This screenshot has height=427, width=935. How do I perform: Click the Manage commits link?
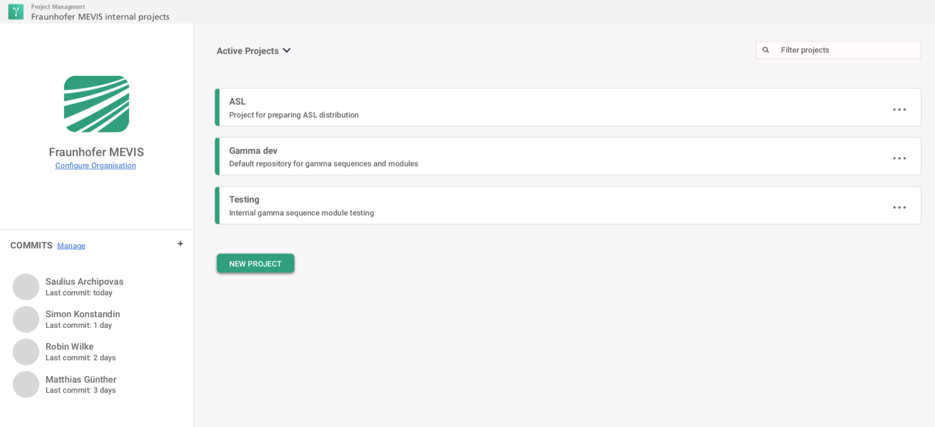pyautogui.click(x=71, y=246)
